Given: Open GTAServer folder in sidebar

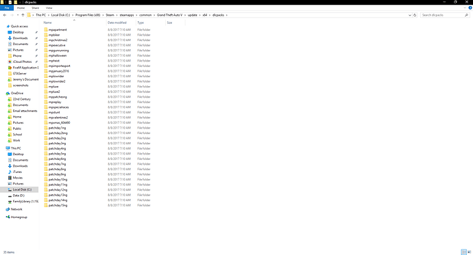Looking at the screenshot, I should [x=19, y=73].
